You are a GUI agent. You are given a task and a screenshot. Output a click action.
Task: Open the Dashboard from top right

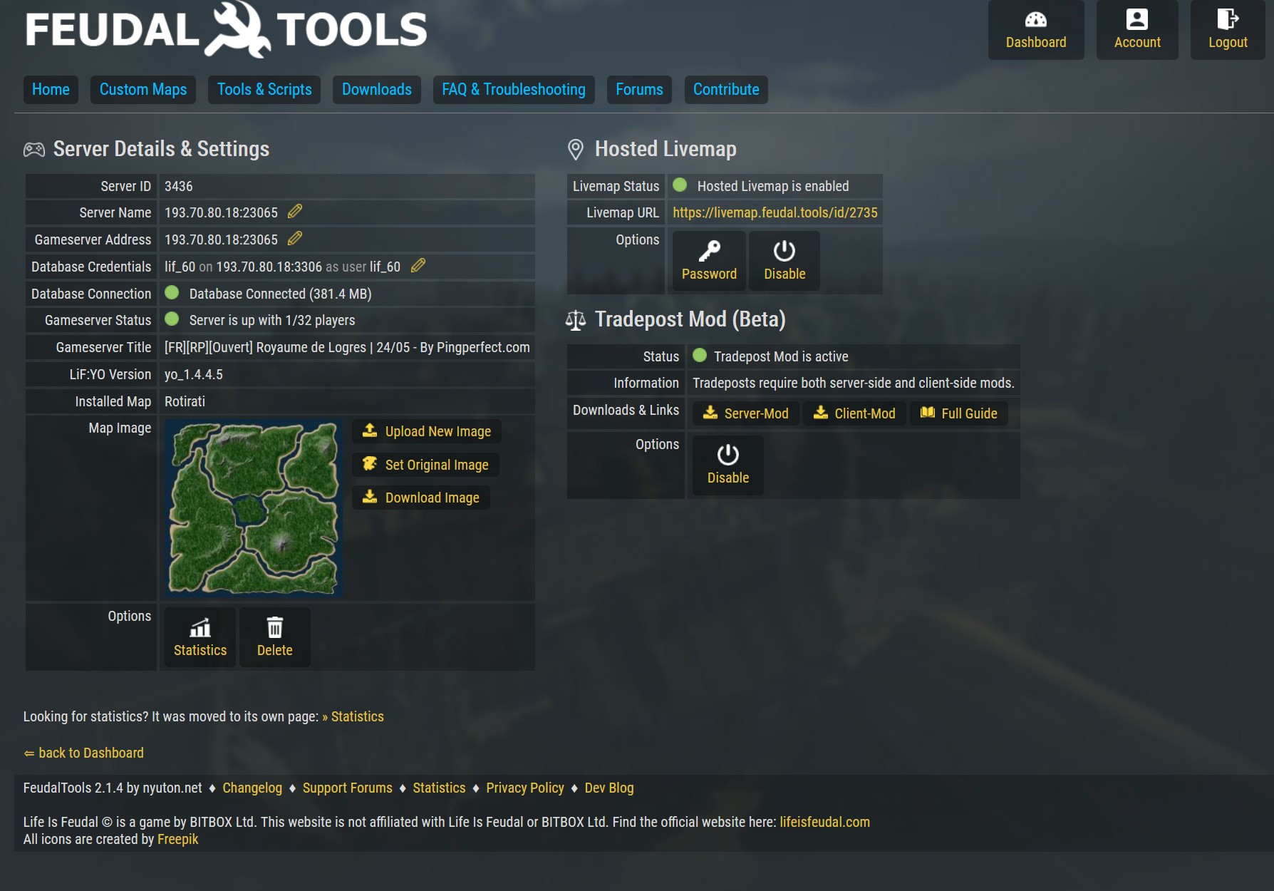coord(1035,30)
